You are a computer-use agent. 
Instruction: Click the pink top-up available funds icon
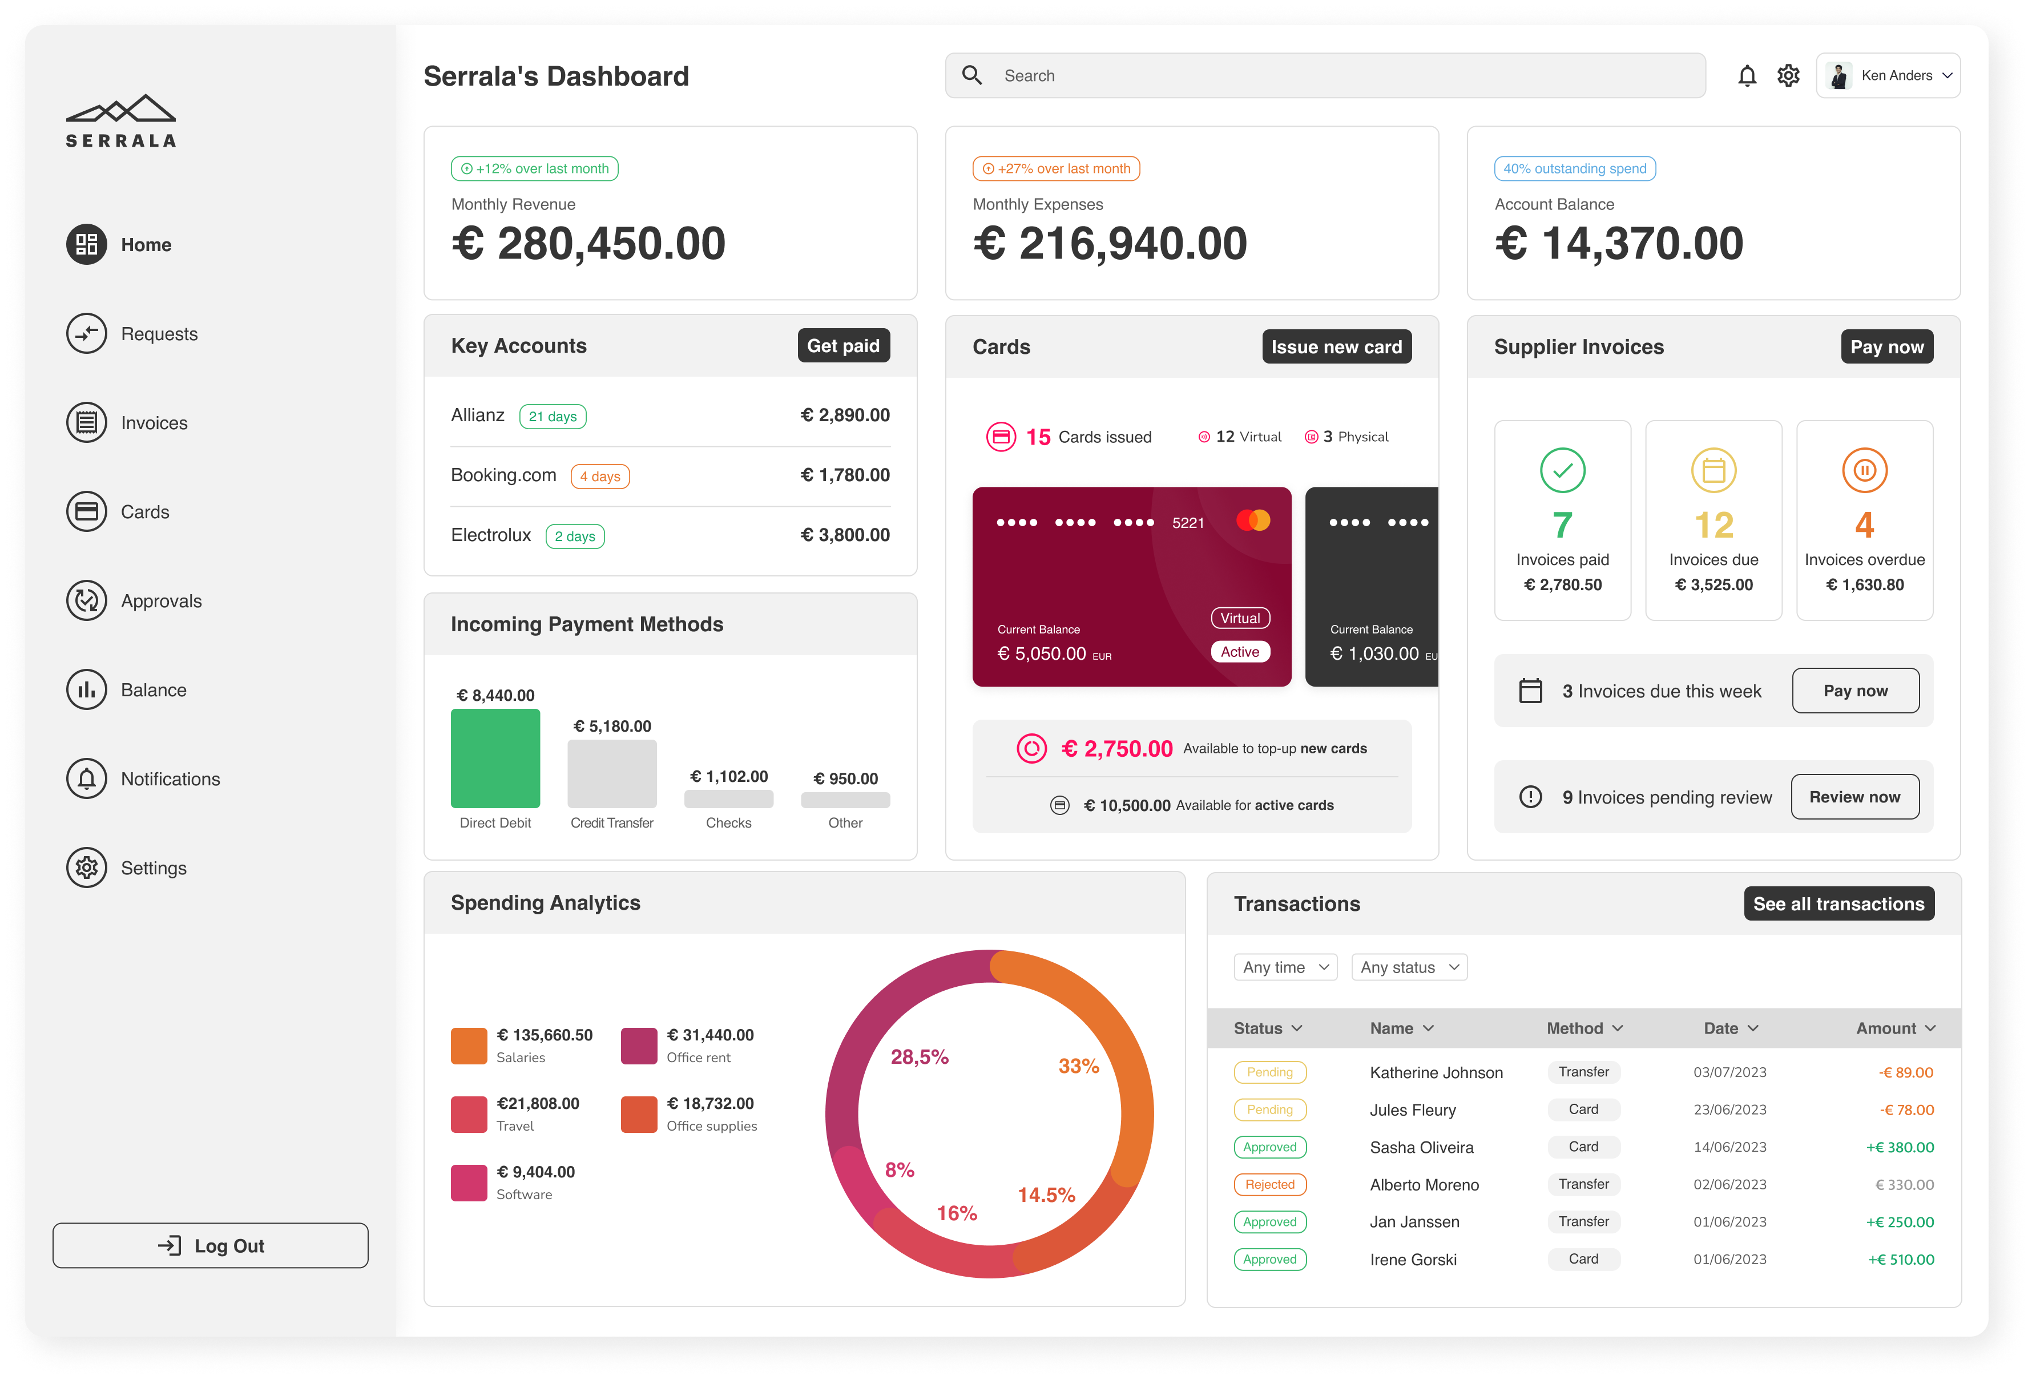click(x=1031, y=749)
